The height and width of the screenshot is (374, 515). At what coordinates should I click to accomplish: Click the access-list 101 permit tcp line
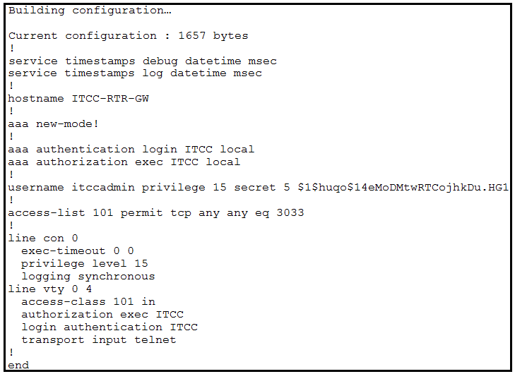coord(156,212)
